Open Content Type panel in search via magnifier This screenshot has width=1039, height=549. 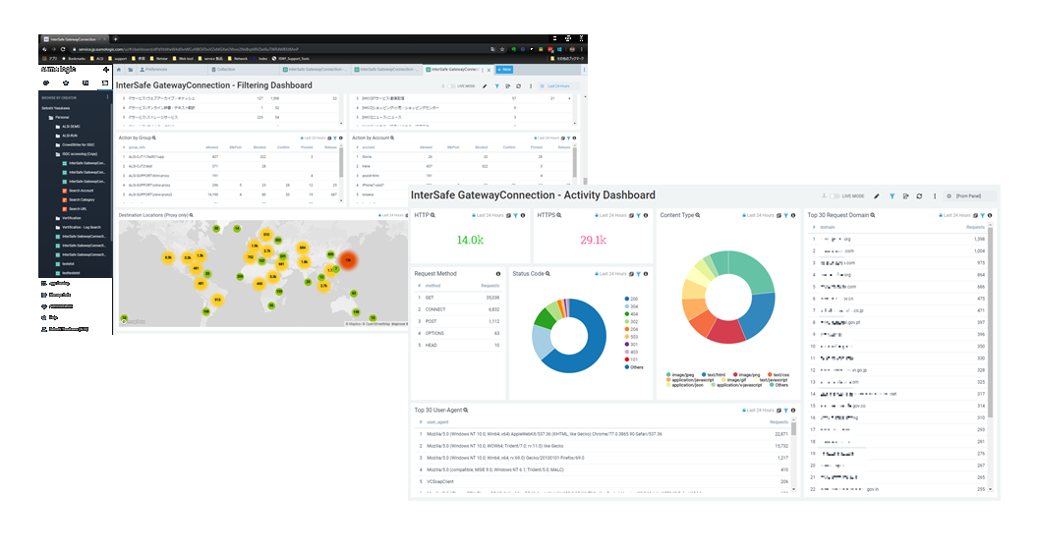point(698,215)
